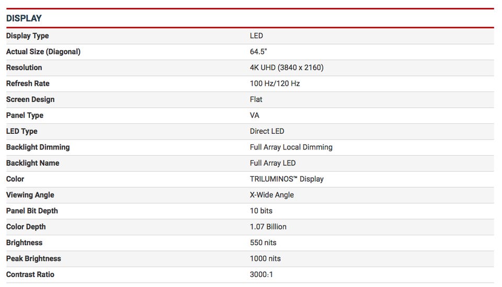The image size is (502, 287).
Task: Select the Backlight Name label
Action: (32, 163)
